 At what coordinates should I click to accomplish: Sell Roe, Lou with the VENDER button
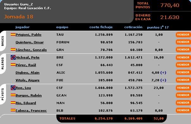[x=183, y=88]
